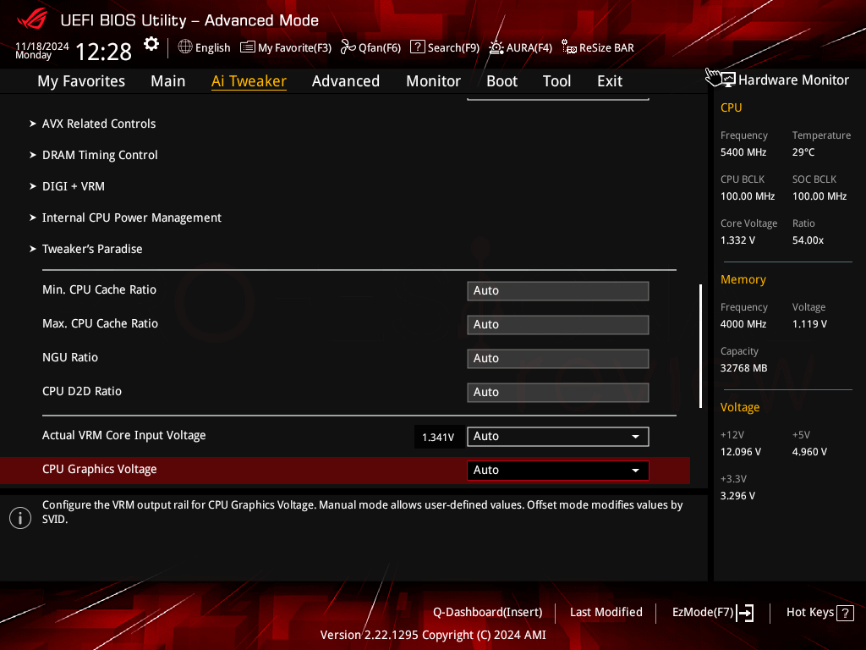Toggle ReSize BAR icon
Viewport: 866px width, 650px height.
[569, 47]
